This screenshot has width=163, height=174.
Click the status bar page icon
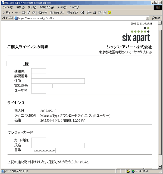click(x=3, y=171)
